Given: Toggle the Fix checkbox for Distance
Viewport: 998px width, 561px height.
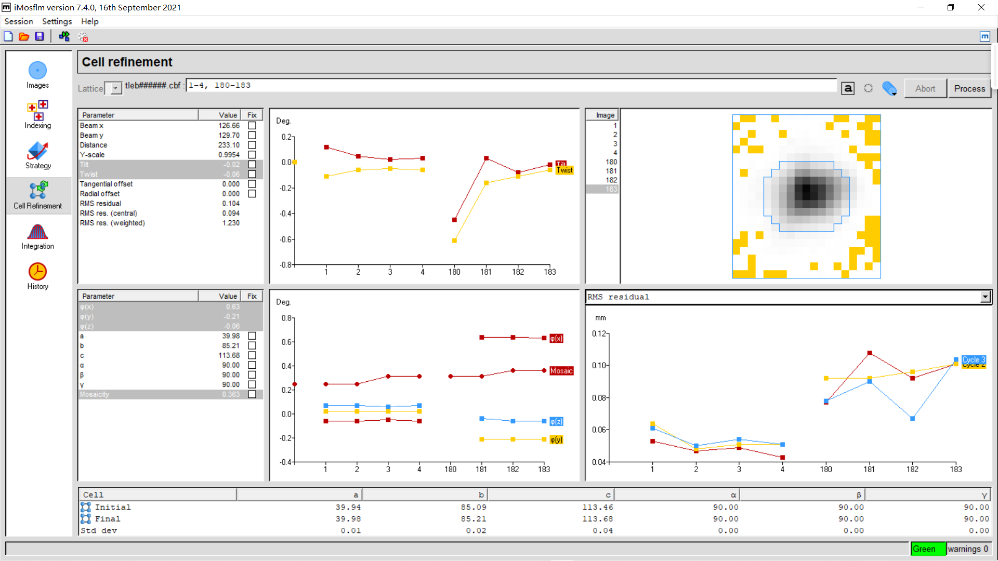Looking at the screenshot, I should 252,145.
